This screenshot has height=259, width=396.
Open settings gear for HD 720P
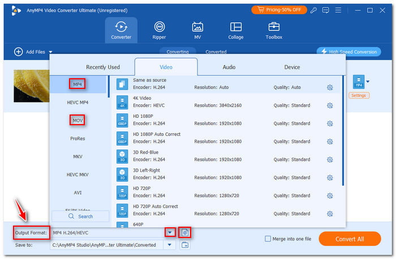coord(330,196)
